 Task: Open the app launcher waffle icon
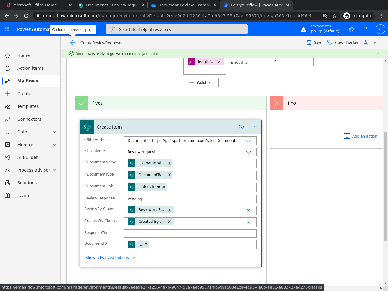(x=7, y=29)
